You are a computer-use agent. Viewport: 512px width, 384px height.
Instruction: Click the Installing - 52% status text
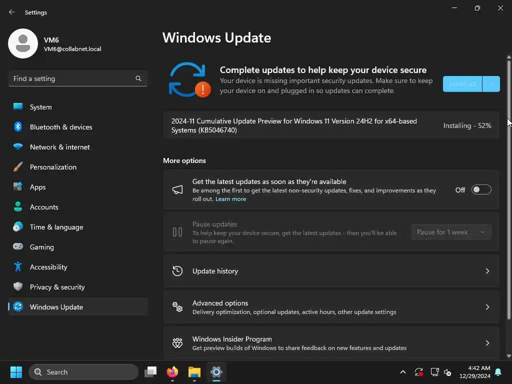[467, 125]
